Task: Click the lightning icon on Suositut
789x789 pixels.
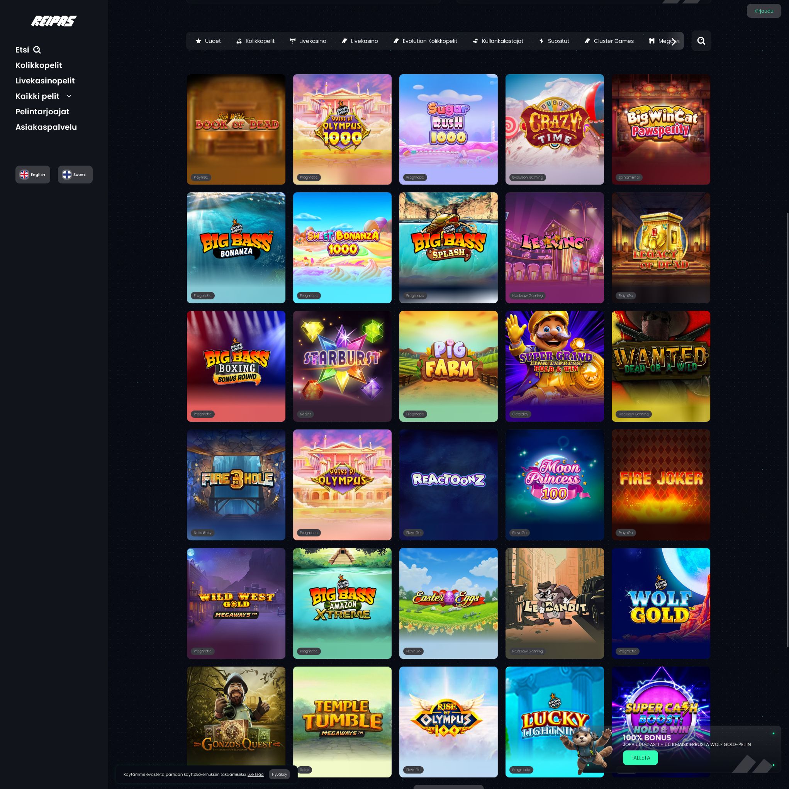Action: click(541, 41)
